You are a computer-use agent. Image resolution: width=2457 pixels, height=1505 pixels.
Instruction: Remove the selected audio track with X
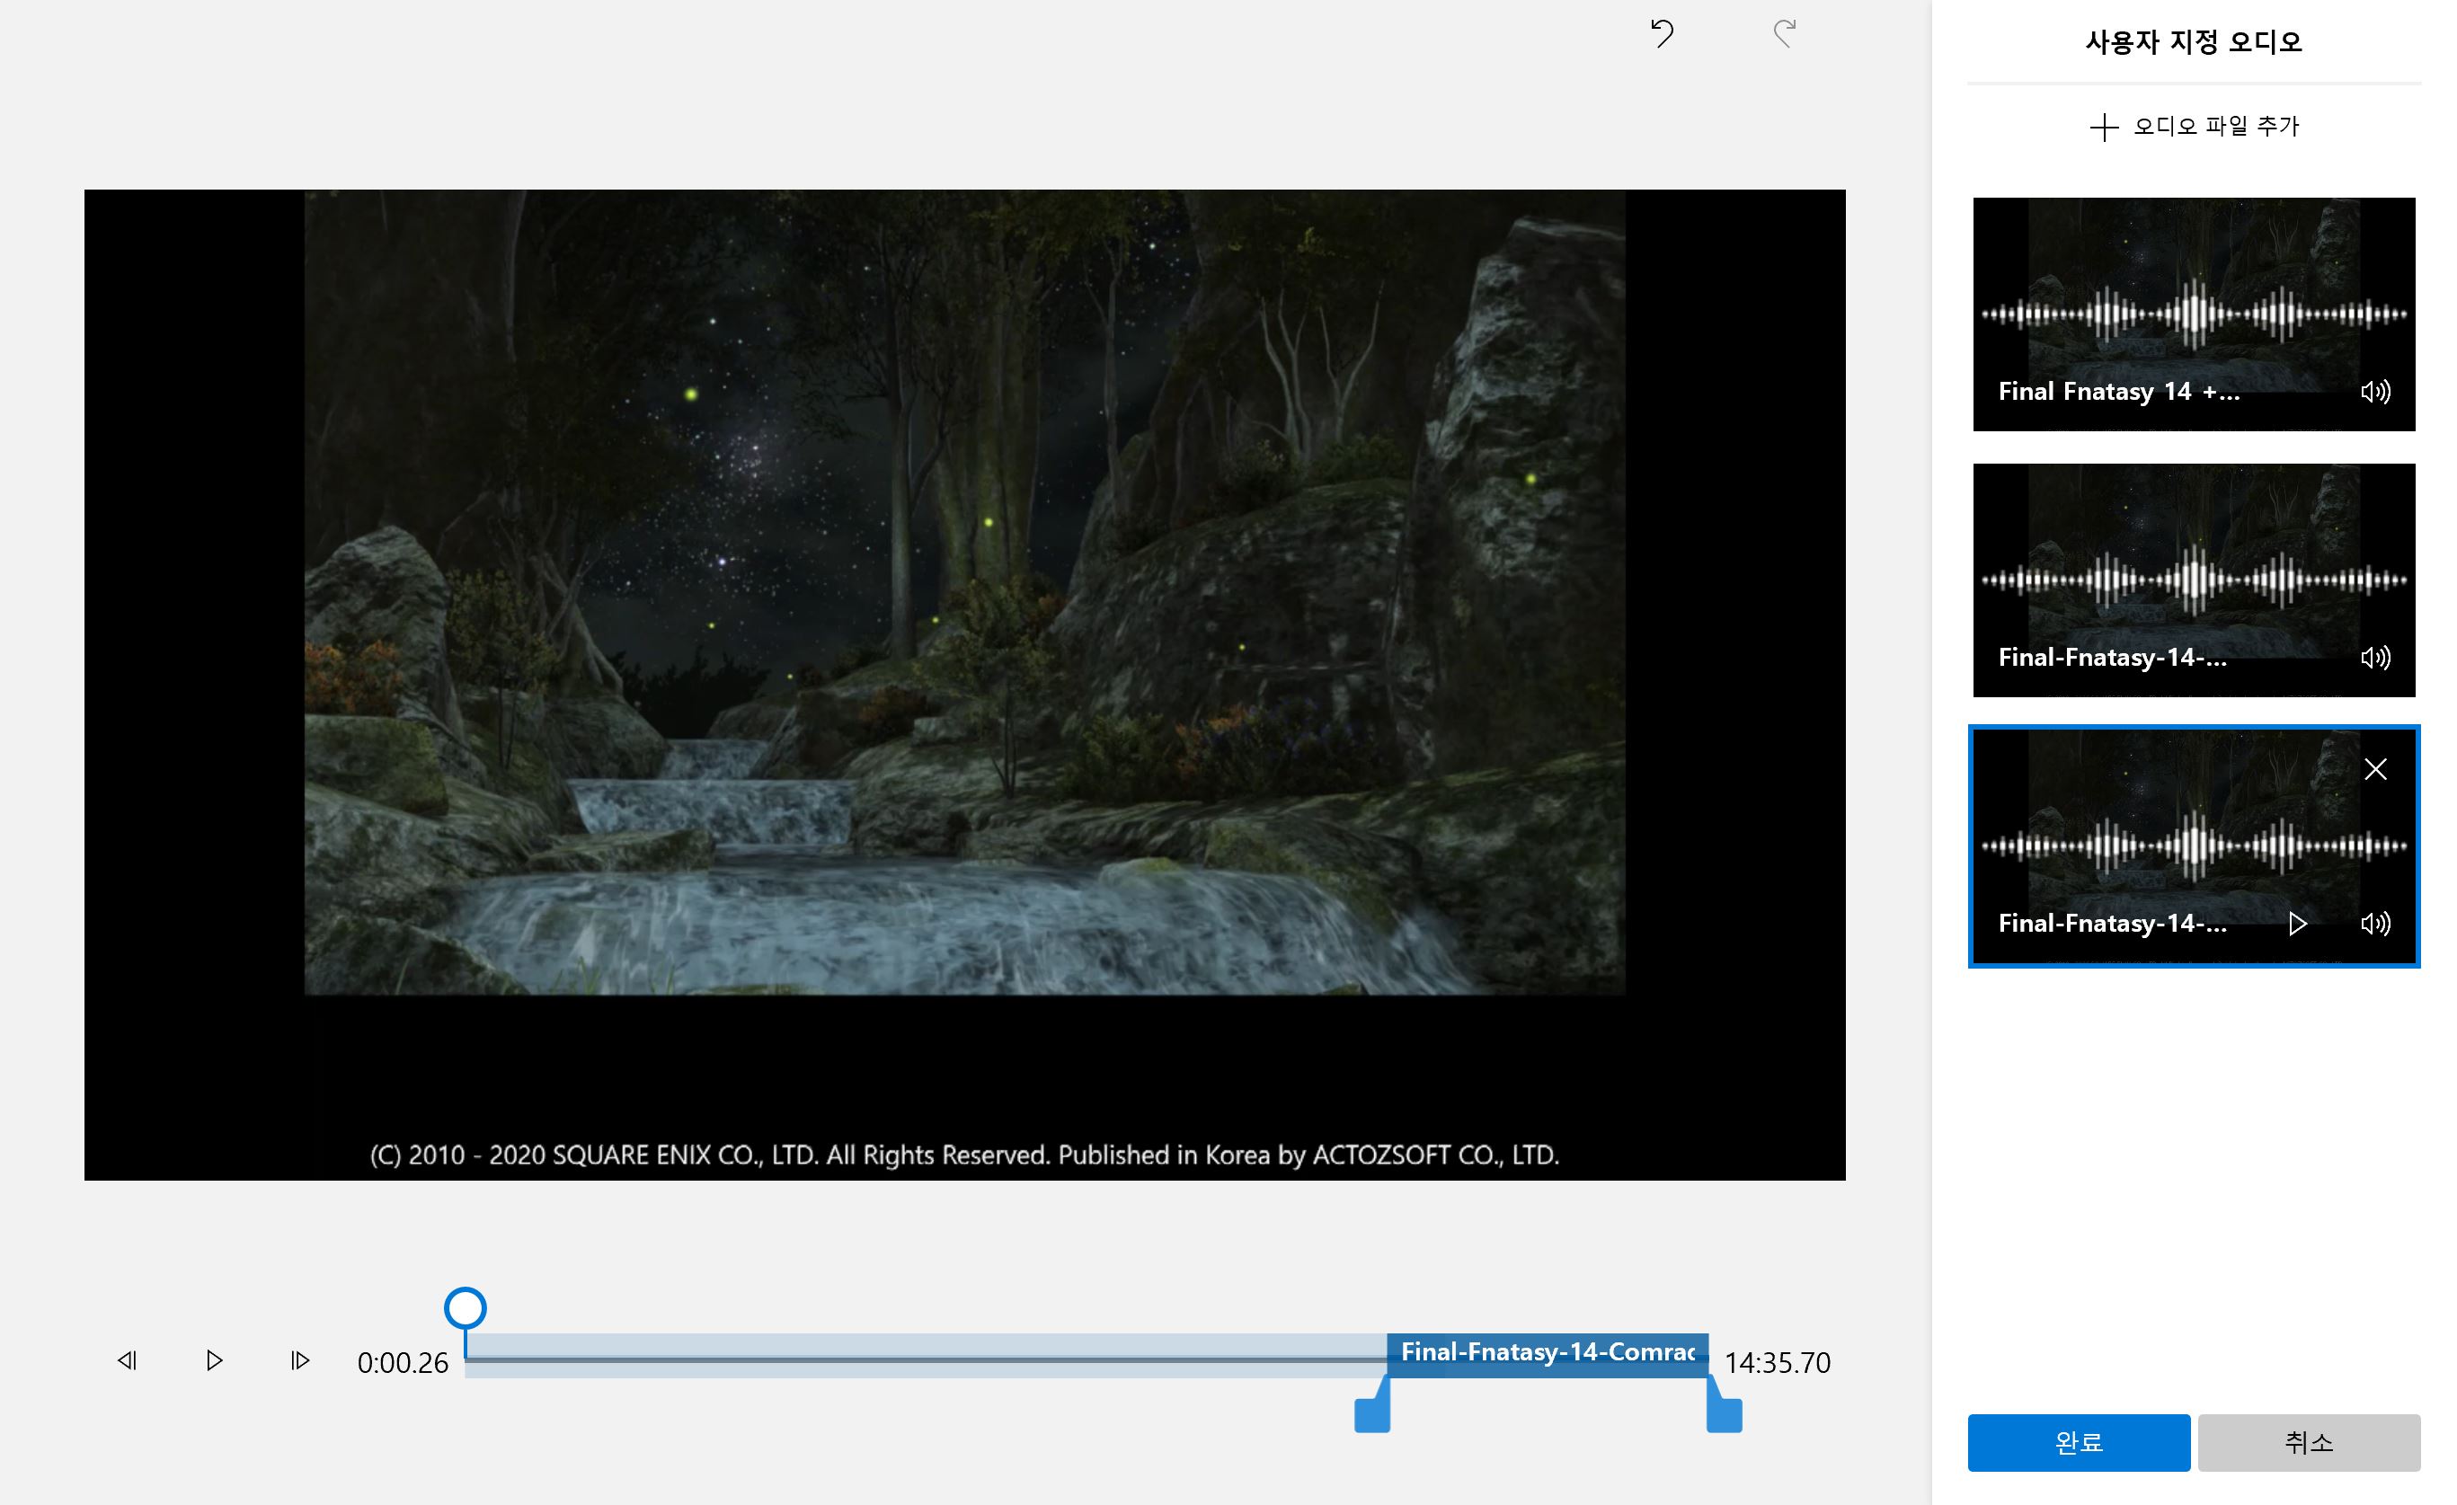click(2376, 769)
